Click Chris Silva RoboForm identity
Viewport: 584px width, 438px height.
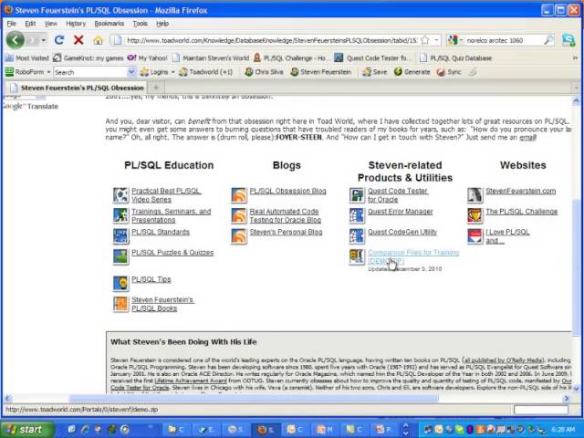264,72
